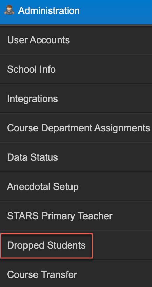The height and width of the screenshot is (287, 152).
Task: Navigate to the User Accounts admin entry
Action: coord(76,40)
